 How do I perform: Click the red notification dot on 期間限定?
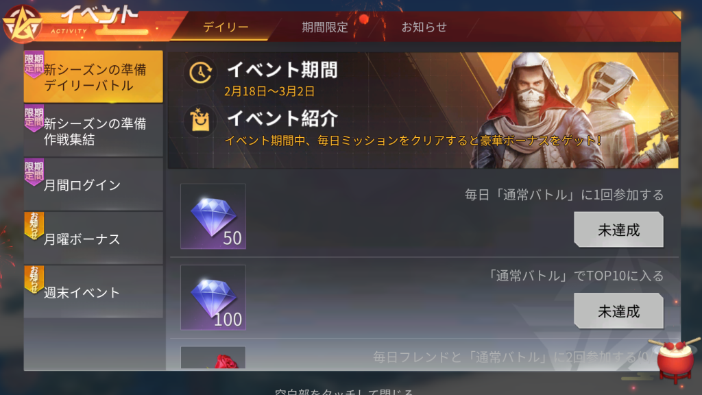(x=364, y=19)
